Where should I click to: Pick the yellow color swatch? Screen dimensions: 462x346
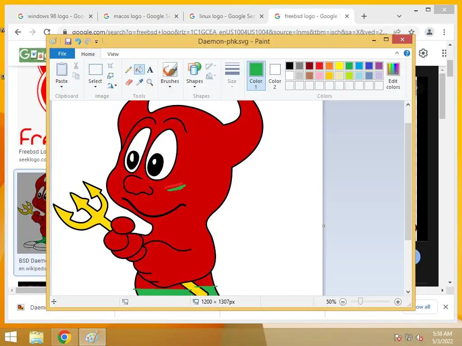tap(339, 66)
